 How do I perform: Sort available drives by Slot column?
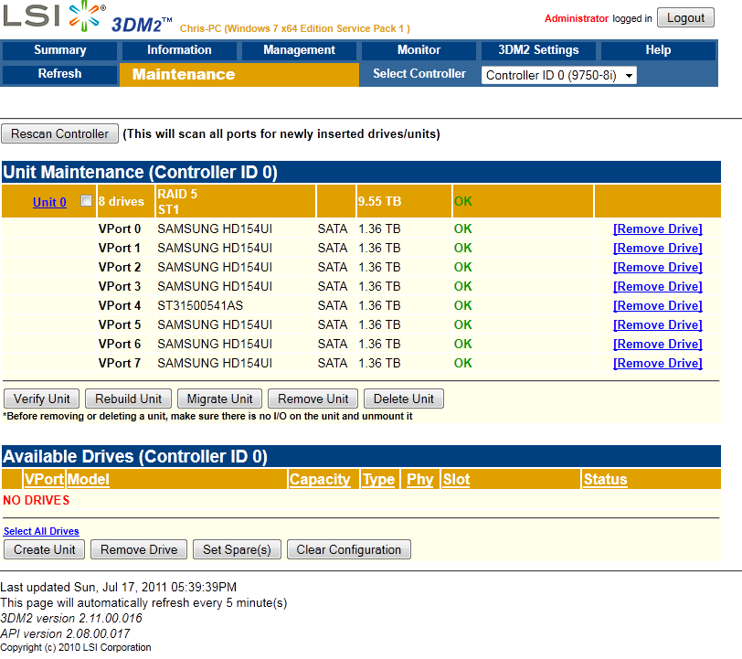pos(456,480)
